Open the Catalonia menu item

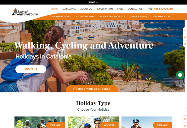69,9
